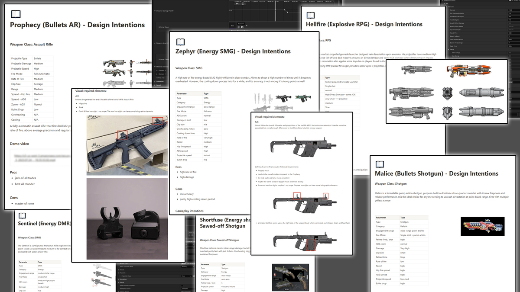Select the curve key point in the graph
This screenshot has height=292, width=520.
click(284, 10)
